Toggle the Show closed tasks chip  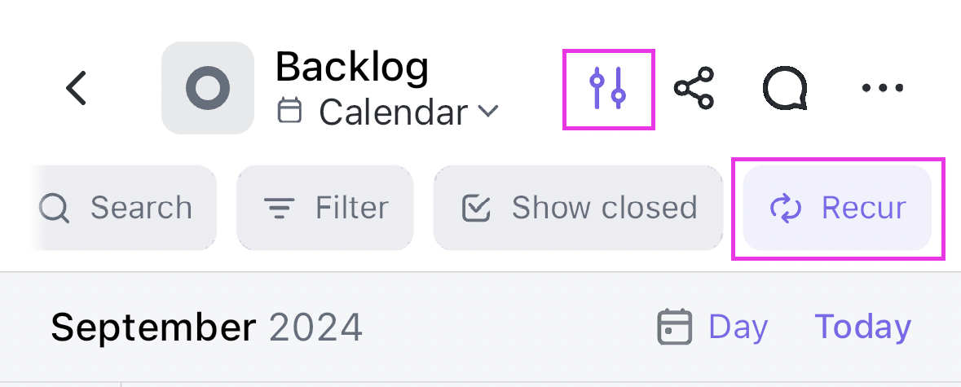tap(578, 208)
